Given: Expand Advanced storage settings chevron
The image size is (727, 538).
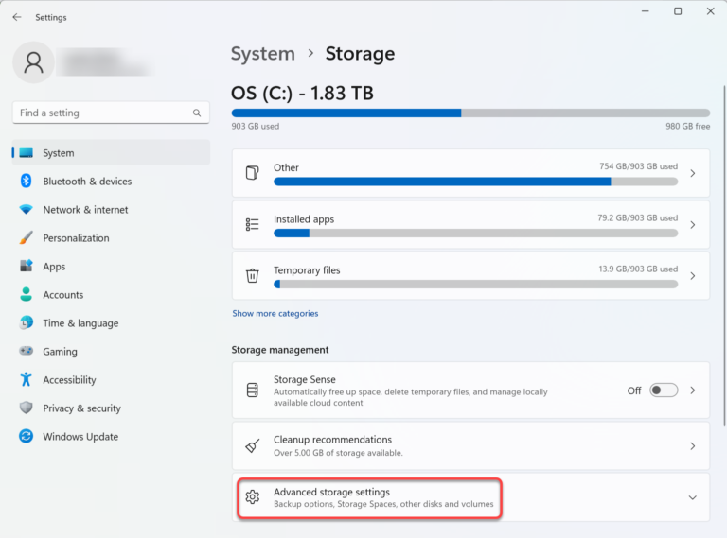Looking at the screenshot, I should 692,497.
